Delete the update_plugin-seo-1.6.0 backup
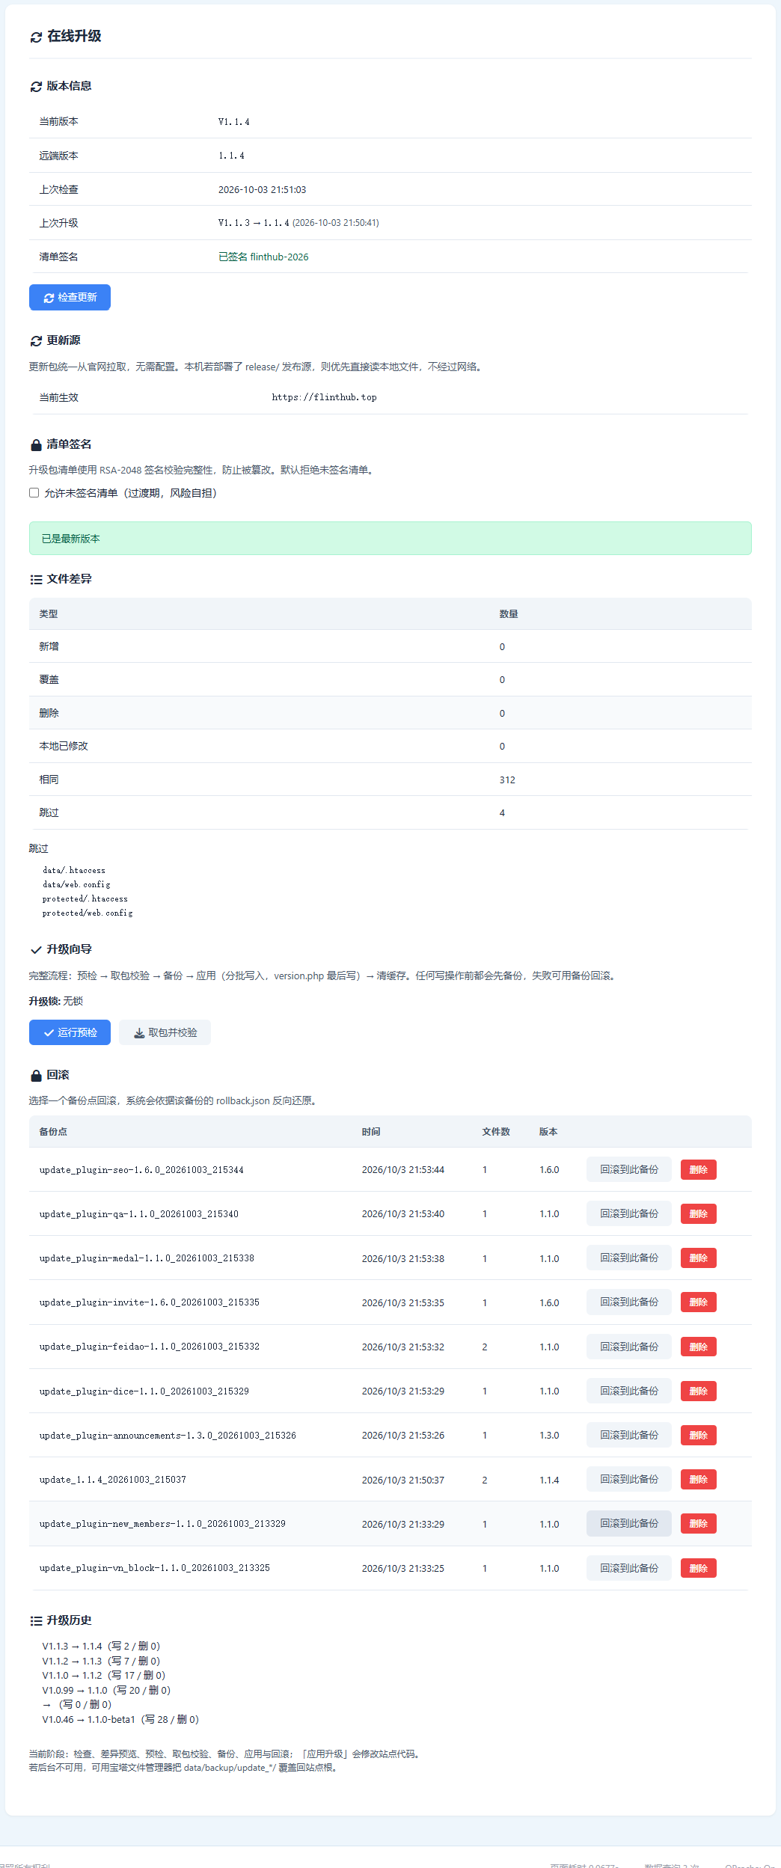Image resolution: width=781 pixels, height=1868 pixels. 699,1169
